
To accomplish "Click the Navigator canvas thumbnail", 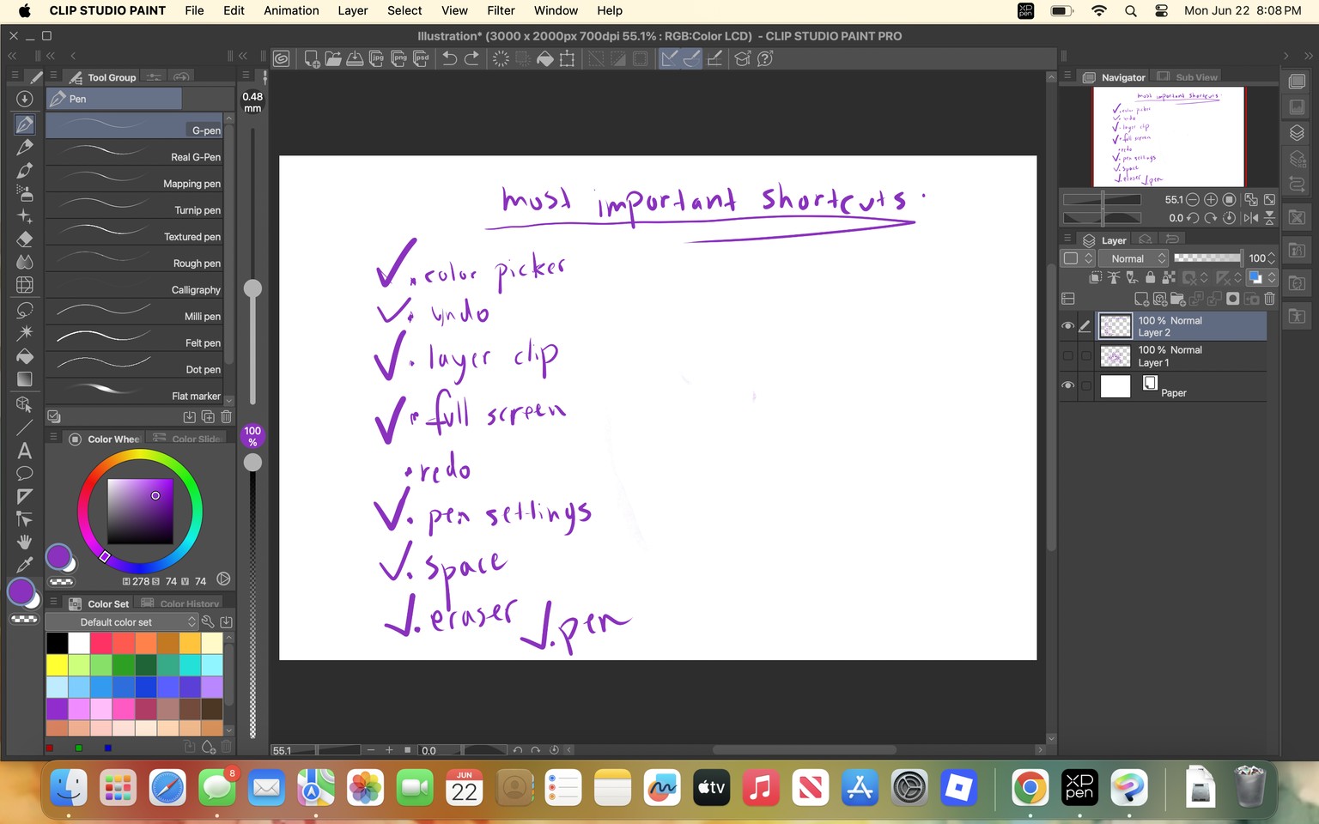I will coord(1168,136).
